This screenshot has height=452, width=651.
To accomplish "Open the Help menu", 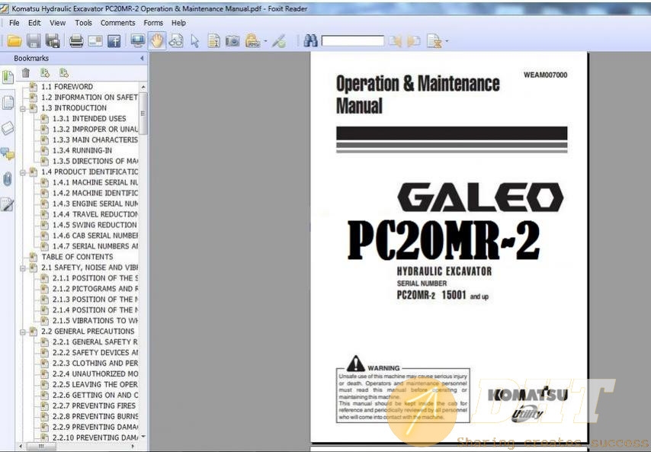I will pyautogui.click(x=178, y=23).
